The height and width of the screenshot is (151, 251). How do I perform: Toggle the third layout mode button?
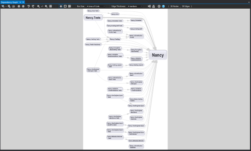point(69,6)
